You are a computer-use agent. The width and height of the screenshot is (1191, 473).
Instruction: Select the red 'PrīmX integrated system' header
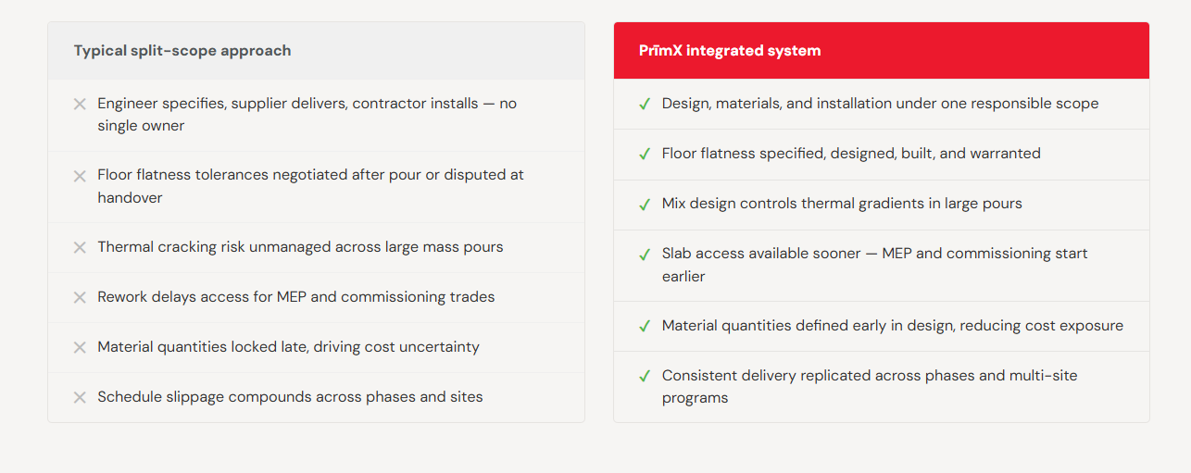[x=882, y=51]
